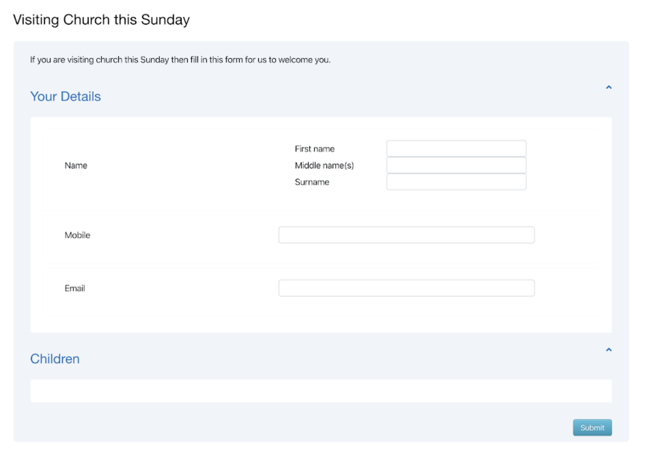
Task: Click the First name label
Action: (314, 149)
